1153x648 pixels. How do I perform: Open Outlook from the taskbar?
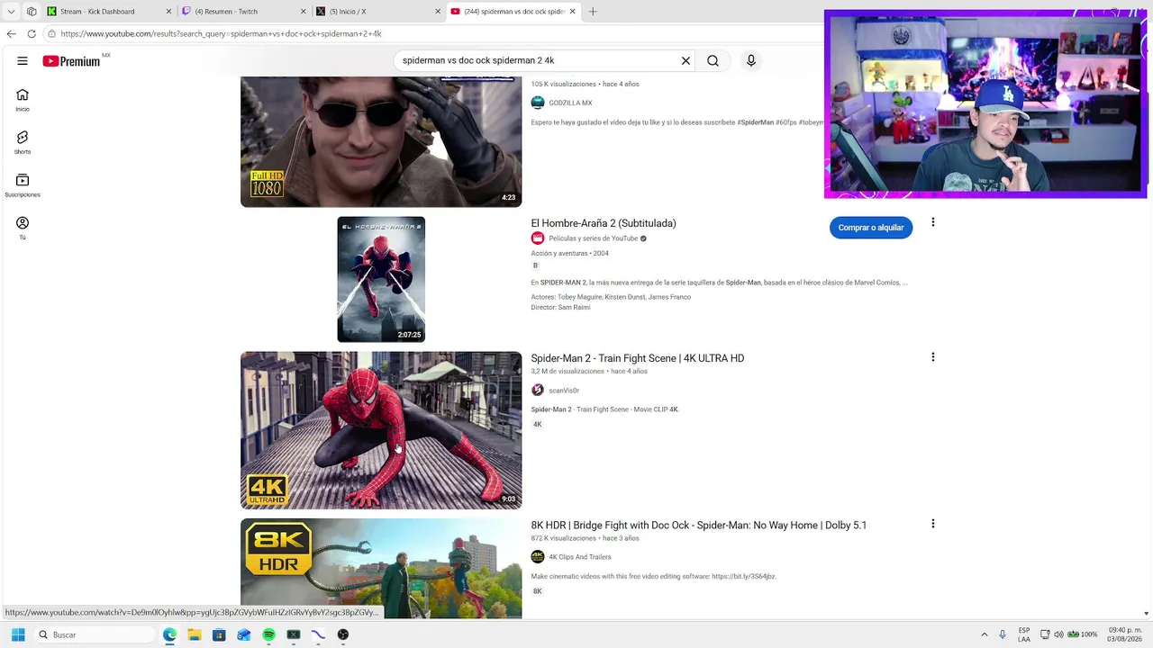(244, 634)
